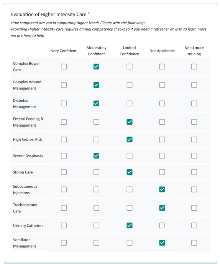
Task: Uncheck Not Applicable for Tracheostomy Care
Action: tap(162, 208)
